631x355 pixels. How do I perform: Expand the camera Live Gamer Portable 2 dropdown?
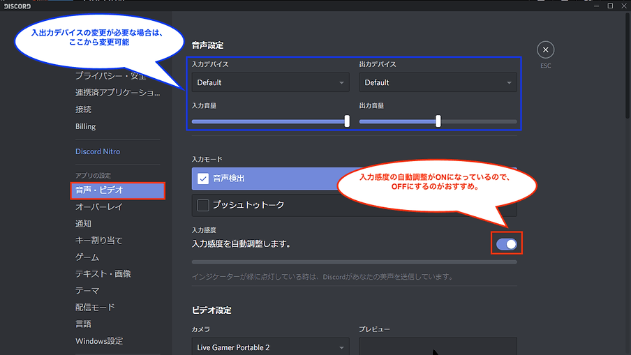pyautogui.click(x=270, y=347)
